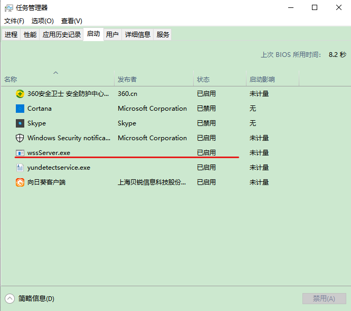Click wssServer.exe's 未计量 impact cell

[259, 153]
